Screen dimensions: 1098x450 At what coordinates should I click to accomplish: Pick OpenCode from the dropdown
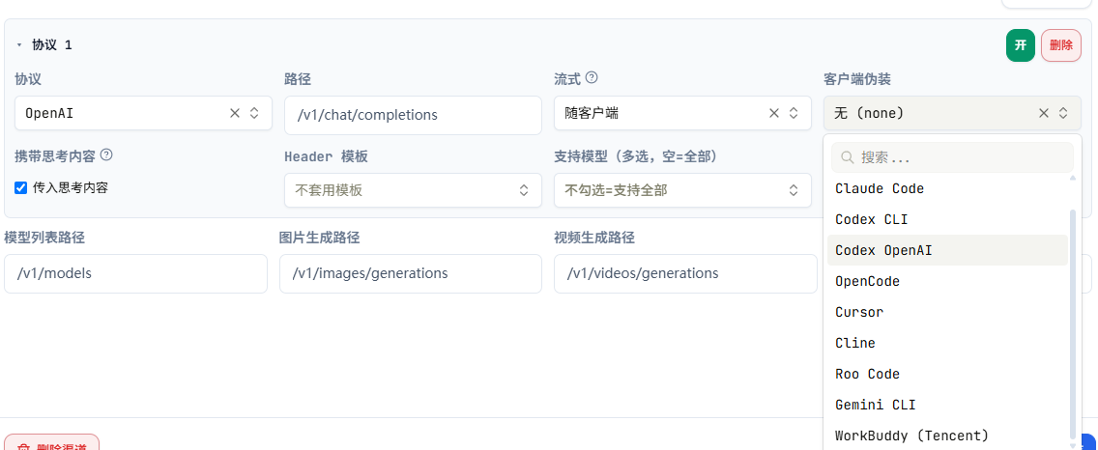click(947, 281)
